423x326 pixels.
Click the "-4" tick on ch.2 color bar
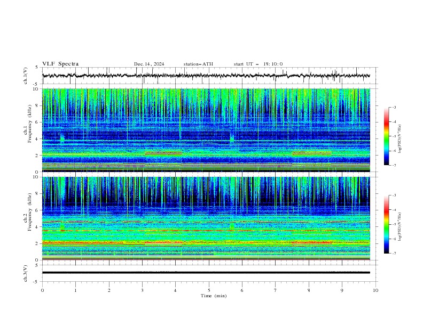tap(394, 210)
